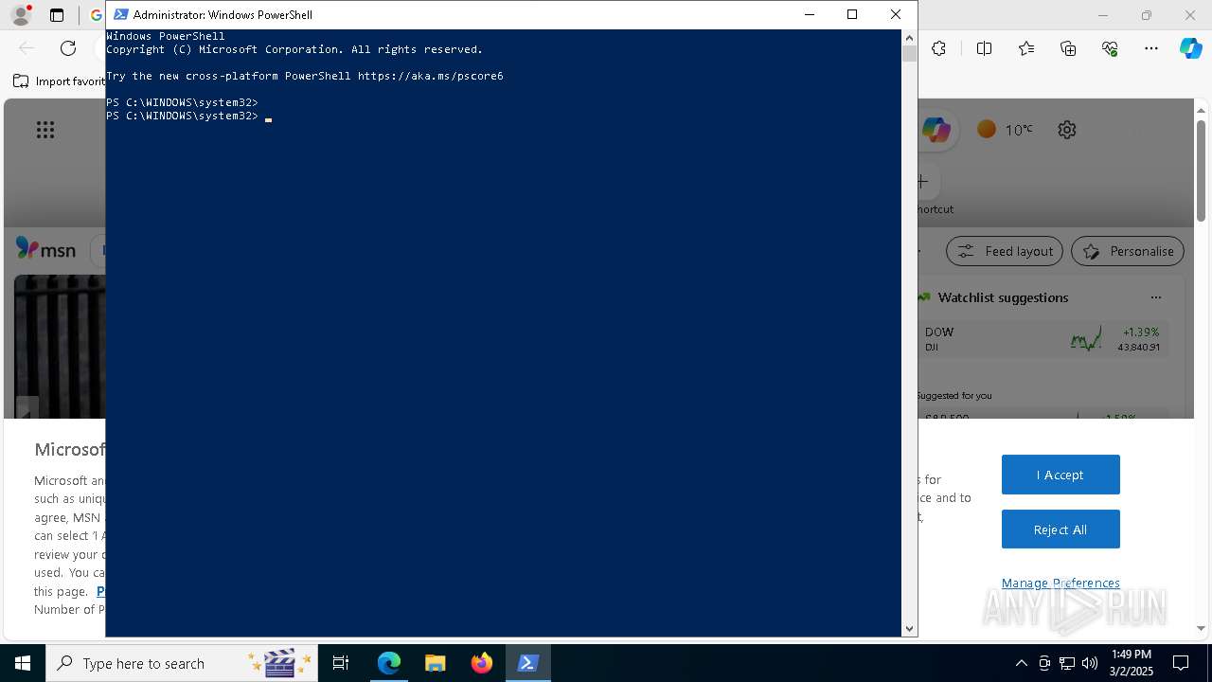The height and width of the screenshot is (682, 1212).
Task: Open Manage Preferences link
Action: pos(1060,583)
